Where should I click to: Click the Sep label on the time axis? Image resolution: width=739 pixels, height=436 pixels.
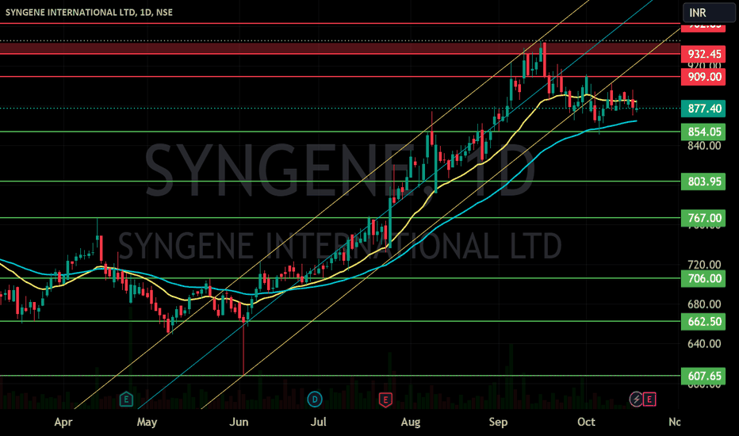pyautogui.click(x=498, y=422)
